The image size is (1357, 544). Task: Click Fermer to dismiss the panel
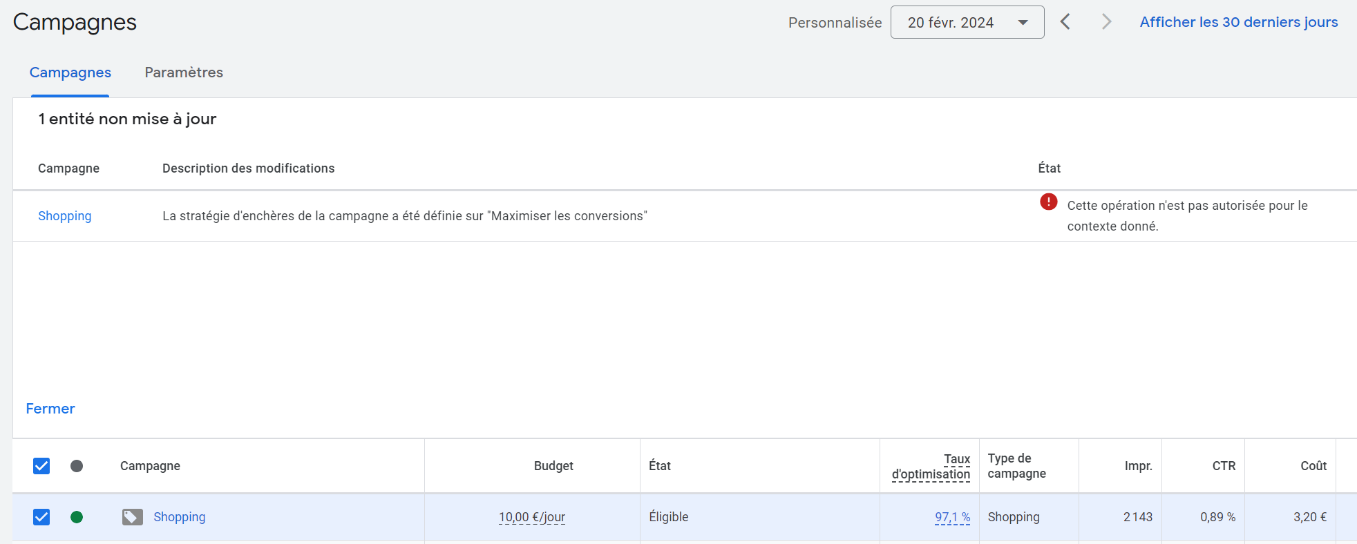tap(50, 409)
